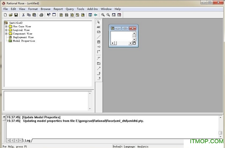Select the Use Case View folder label
This screenshot has width=225, height=148.
pyautogui.click(x=22, y=26)
